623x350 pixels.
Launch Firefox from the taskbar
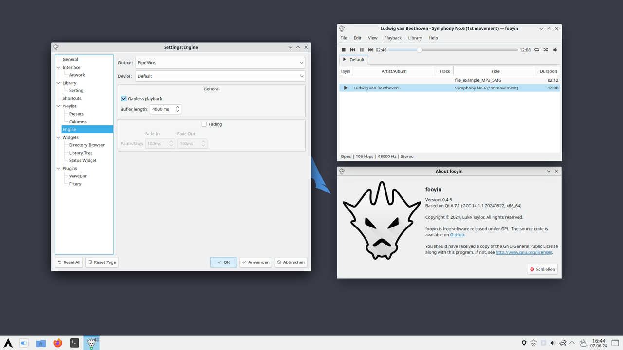(x=58, y=343)
